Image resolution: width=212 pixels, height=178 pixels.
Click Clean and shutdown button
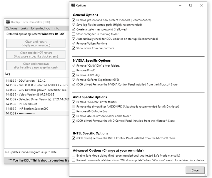coord(36,66)
